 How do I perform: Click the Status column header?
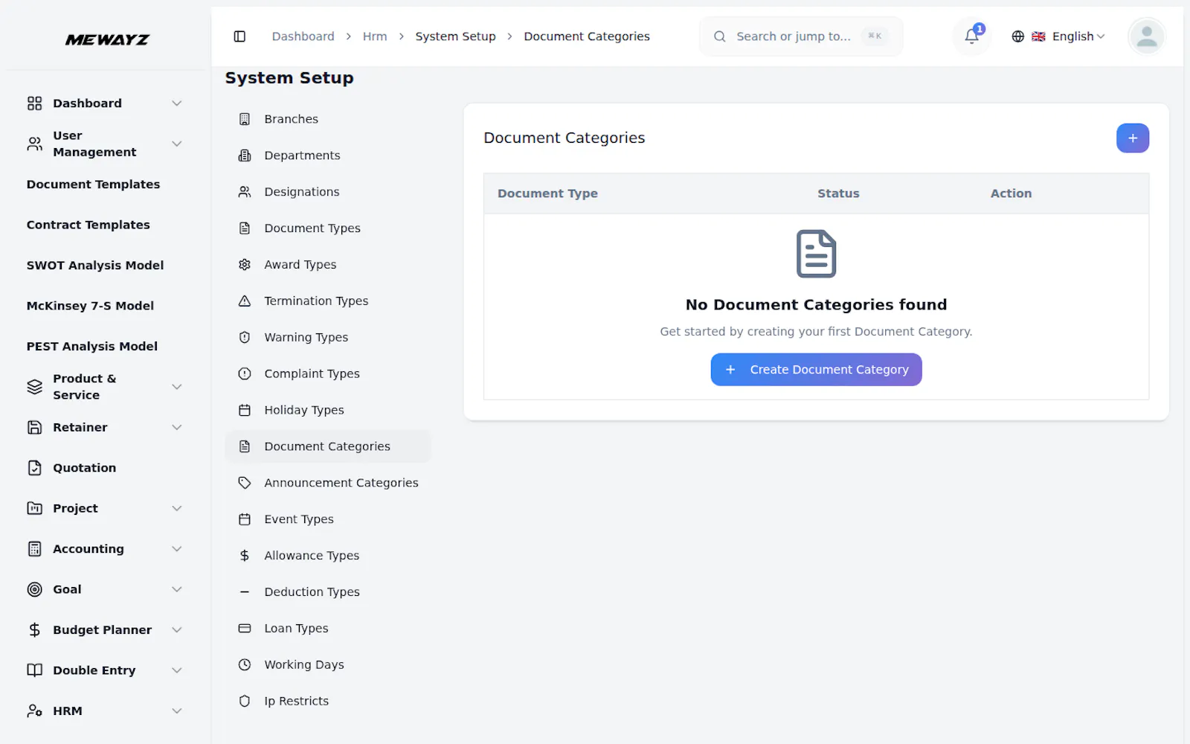(x=838, y=193)
